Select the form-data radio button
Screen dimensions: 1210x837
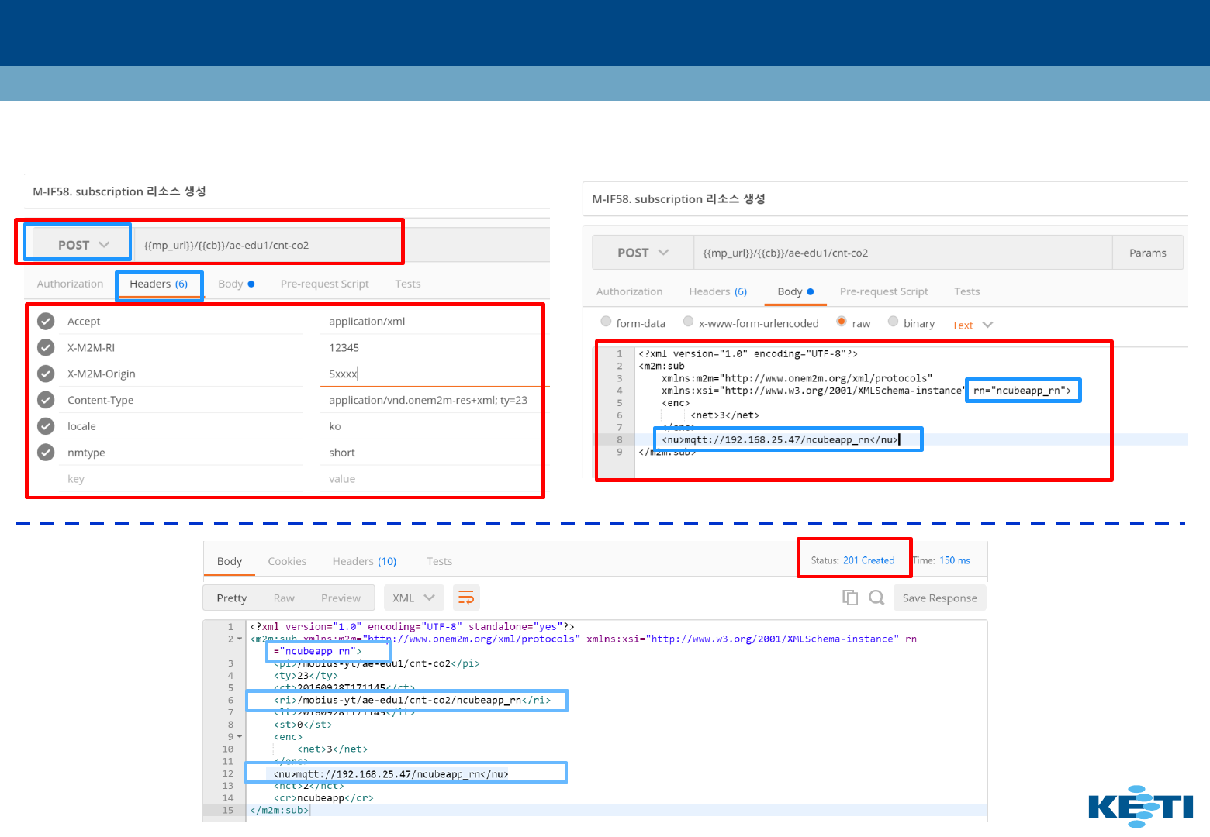[606, 322]
